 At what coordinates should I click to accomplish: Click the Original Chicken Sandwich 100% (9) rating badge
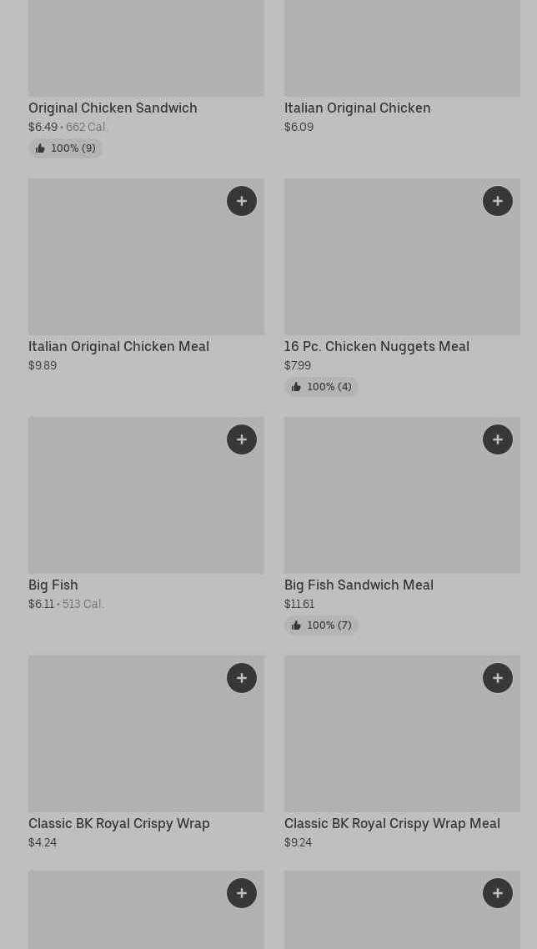pyautogui.click(x=66, y=148)
